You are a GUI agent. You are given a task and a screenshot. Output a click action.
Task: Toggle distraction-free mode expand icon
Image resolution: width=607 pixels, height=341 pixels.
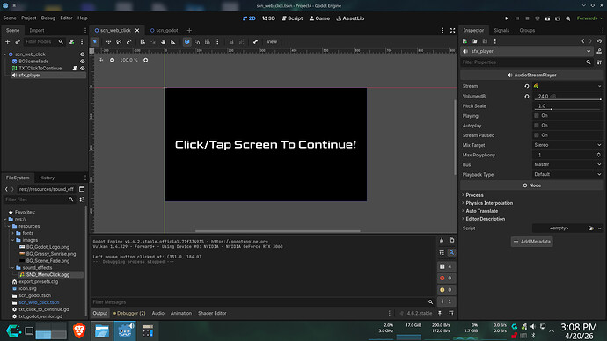(452, 30)
